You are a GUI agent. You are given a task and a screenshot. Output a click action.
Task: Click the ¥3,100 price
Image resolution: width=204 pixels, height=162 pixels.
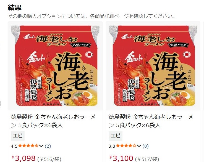(x=121, y=158)
